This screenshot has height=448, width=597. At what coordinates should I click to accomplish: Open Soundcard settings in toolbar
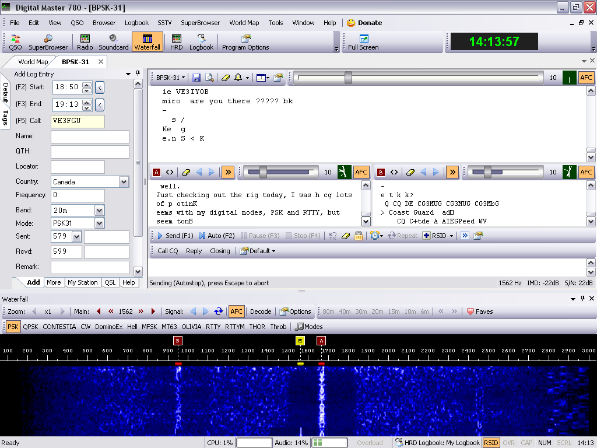[114, 42]
